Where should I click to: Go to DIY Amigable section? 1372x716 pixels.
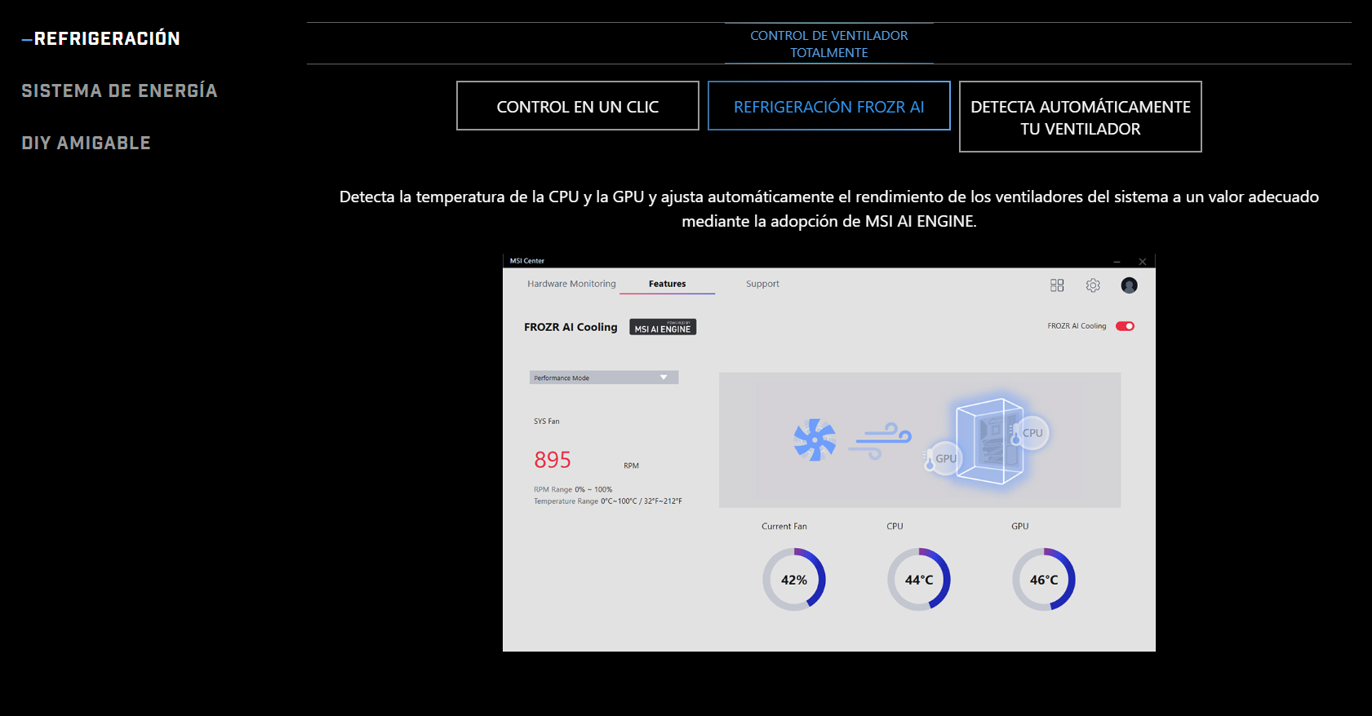[x=86, y=143]
